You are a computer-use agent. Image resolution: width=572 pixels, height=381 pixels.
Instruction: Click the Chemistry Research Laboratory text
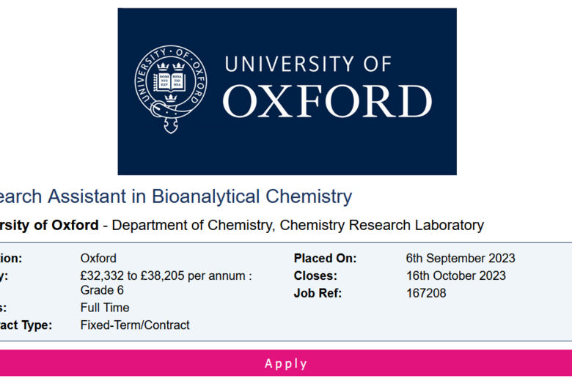pyautogui.click(x=381, y=226)
